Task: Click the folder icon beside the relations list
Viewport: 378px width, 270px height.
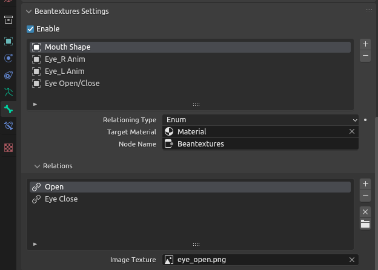Action: [x=365, y=224]
